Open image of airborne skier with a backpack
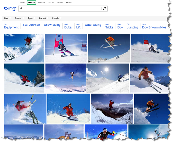 pyautogui.click(x=24, y=48)
